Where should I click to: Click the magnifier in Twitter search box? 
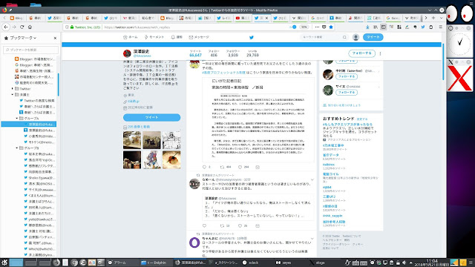(344, 37)
